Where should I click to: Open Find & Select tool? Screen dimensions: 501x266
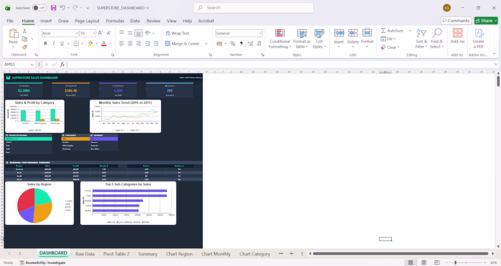(437, 39)
